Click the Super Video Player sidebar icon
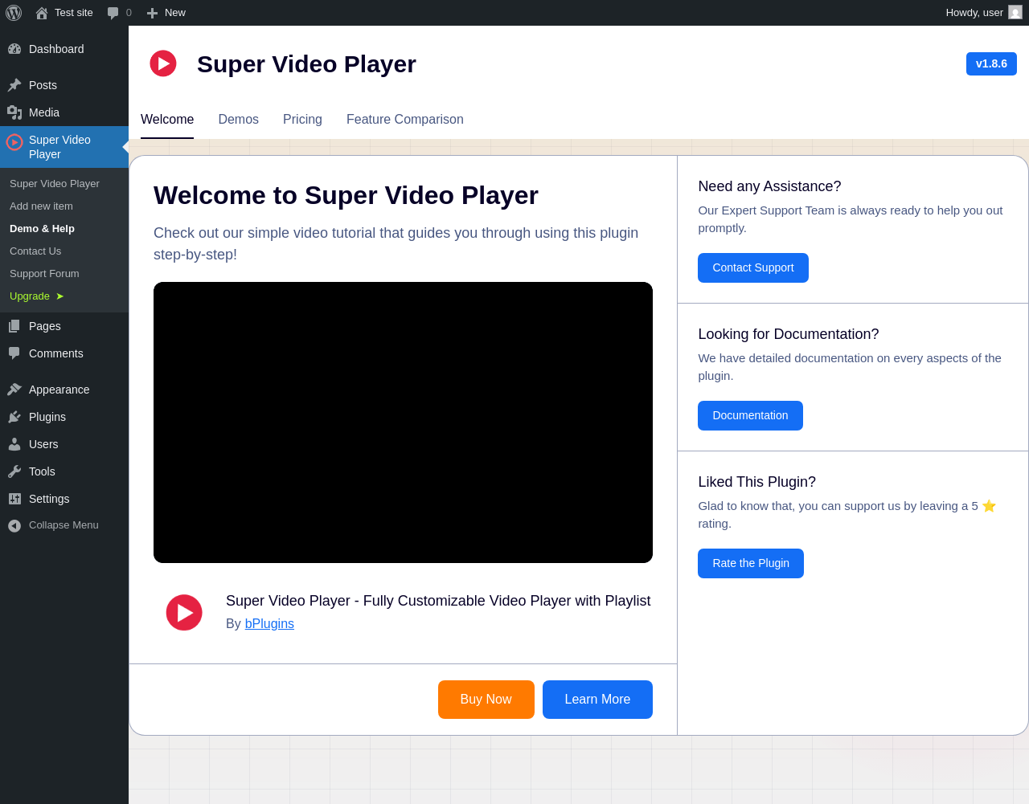This screenshot has width=1029, height=804. click(14, 142)
